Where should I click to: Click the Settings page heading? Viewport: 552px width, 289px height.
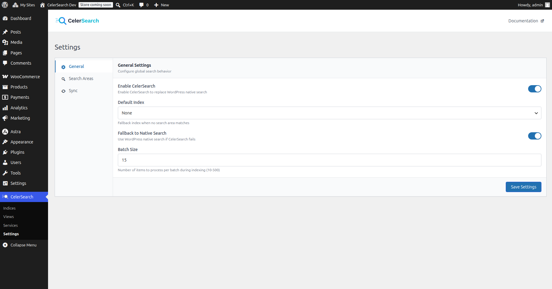click(x=67, y=47)
